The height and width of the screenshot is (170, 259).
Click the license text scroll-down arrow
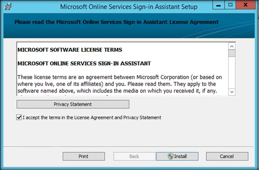pyautogui.click(x=232, y=92)
